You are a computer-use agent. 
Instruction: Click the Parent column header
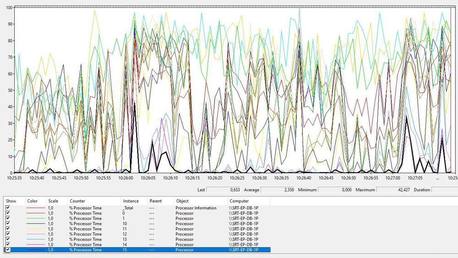point(160,201)
